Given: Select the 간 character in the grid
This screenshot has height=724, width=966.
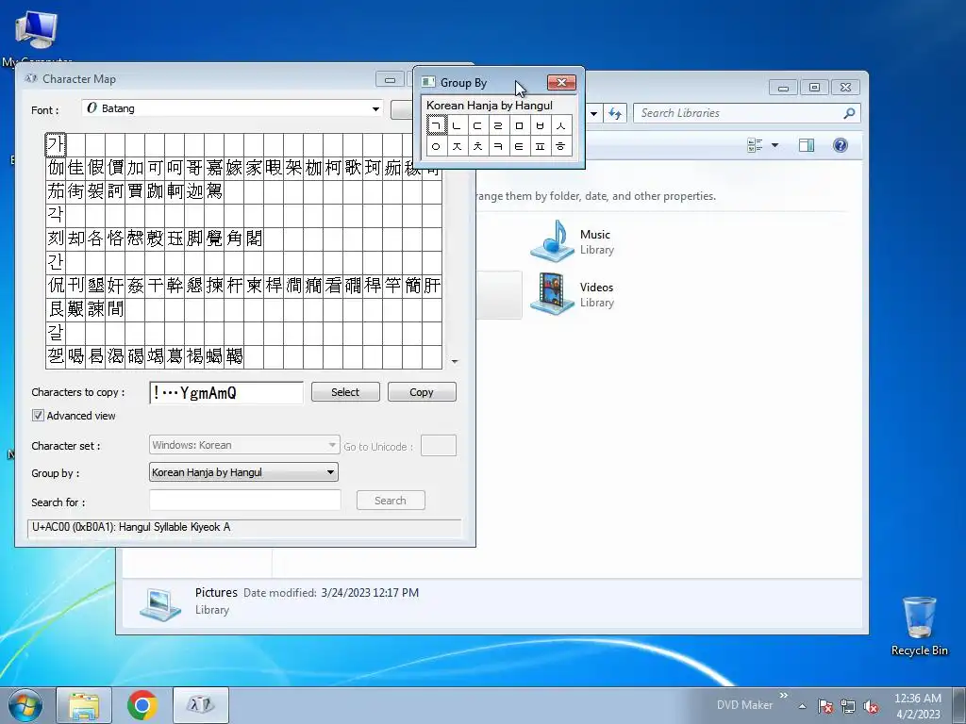Looking at the screenshot, I should coord(56,262).
